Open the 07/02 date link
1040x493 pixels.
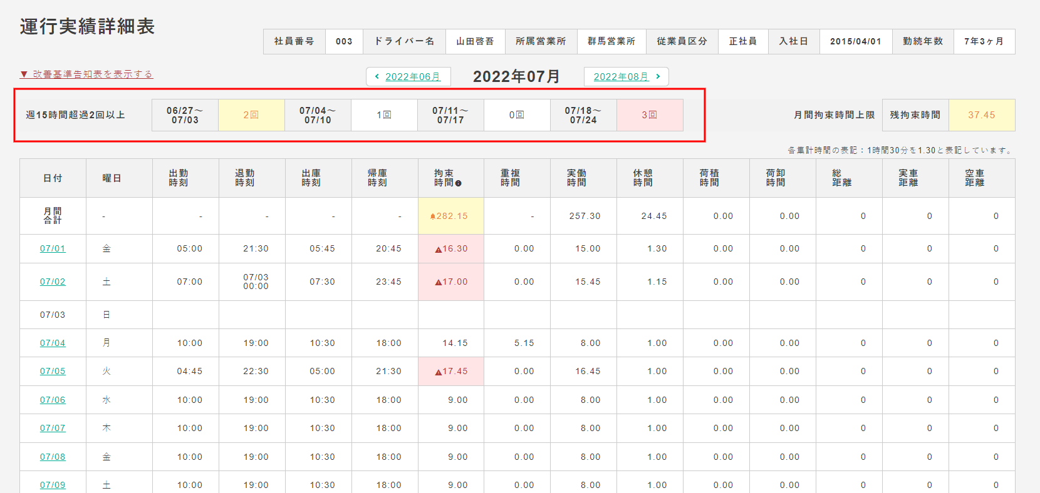click(x=53, y=282)
